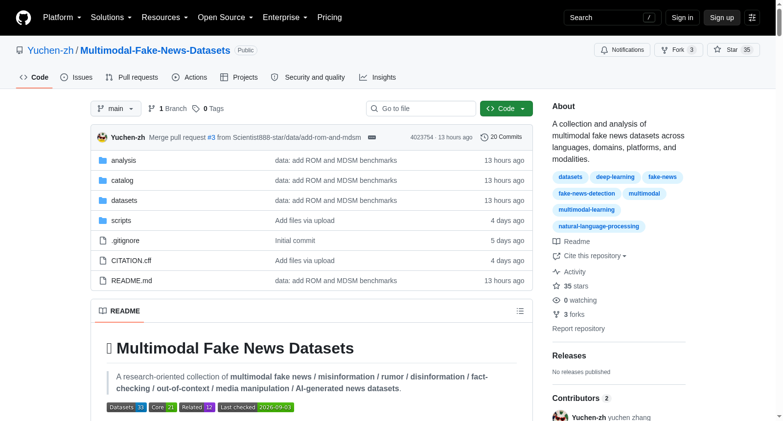Open pull request #3 link
The width and height of the screenshot is (783, 421).
(x=211, y=137)
